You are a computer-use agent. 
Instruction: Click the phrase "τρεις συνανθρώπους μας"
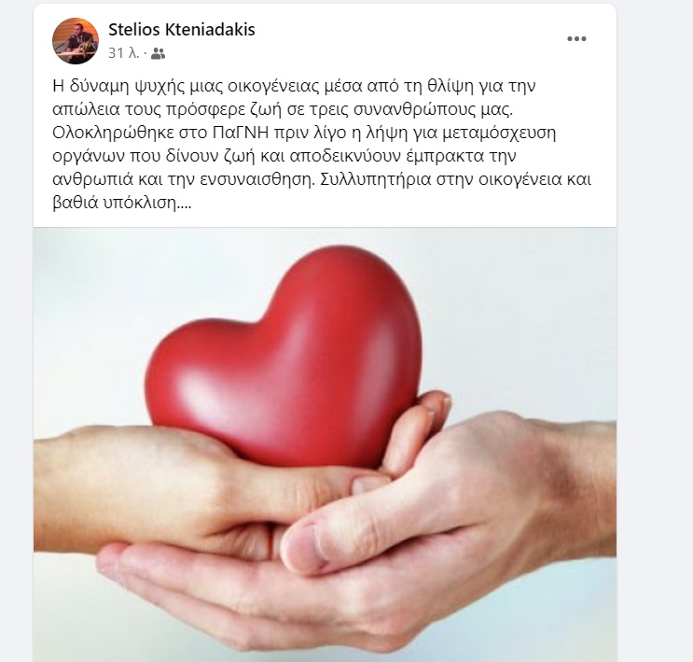413,110
